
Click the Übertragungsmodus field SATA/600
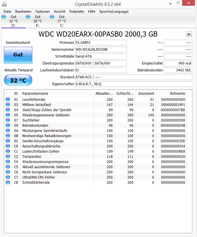coord(101,63)
